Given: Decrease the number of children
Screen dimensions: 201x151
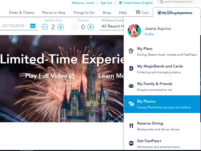Looking at the screenshot, I should pos(75,27).
